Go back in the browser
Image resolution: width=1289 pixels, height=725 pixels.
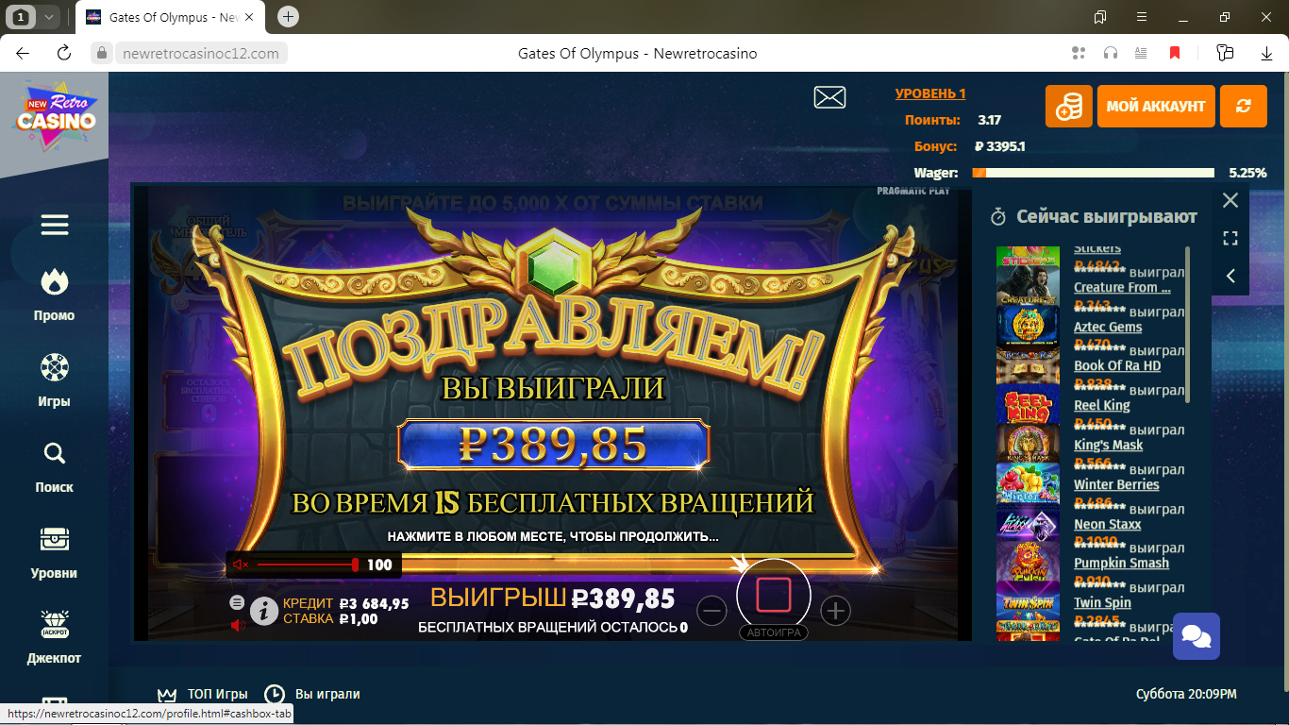pyautogui.click(x=24, y=53)
